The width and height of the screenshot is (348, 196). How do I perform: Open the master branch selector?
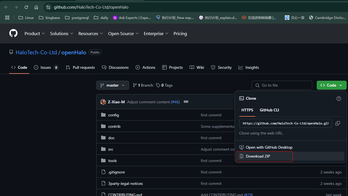point(113,85)
